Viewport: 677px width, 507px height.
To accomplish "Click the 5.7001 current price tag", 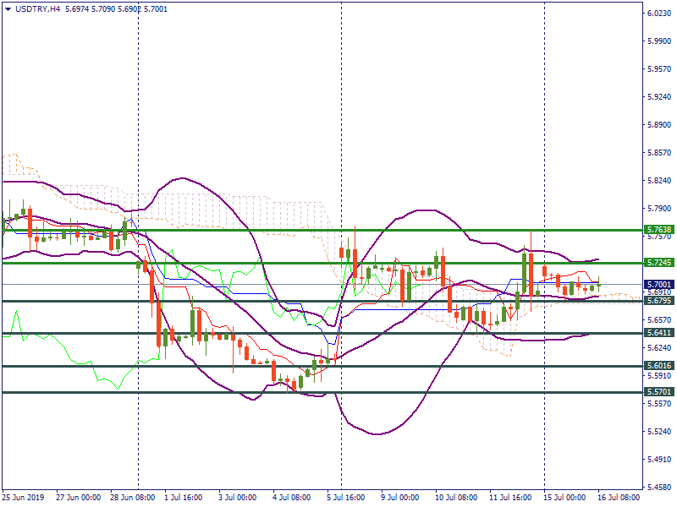I will (x=658, y=285).
